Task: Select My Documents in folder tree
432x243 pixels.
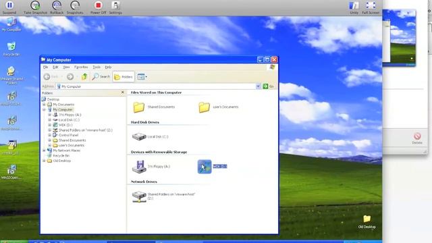Action: [x=63, y=105]
